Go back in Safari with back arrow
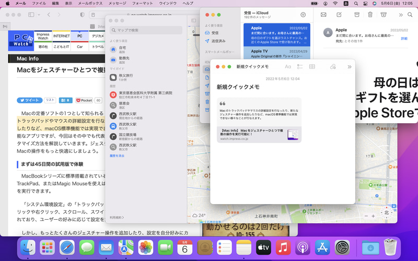Image resolution: width=418 pixels, height=261 pixels. click(49, 15)
